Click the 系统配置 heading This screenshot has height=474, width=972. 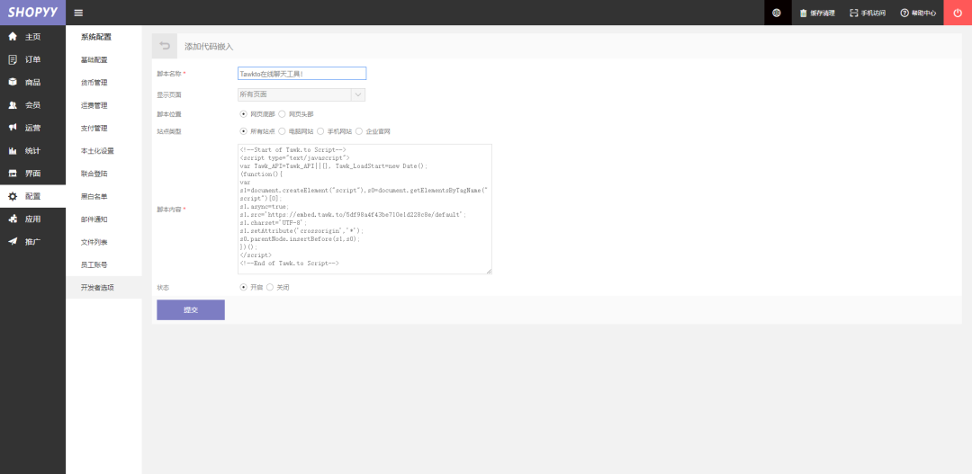tap(96, 37)
